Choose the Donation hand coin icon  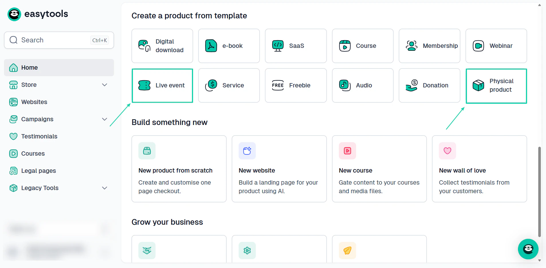pos(412,85)
